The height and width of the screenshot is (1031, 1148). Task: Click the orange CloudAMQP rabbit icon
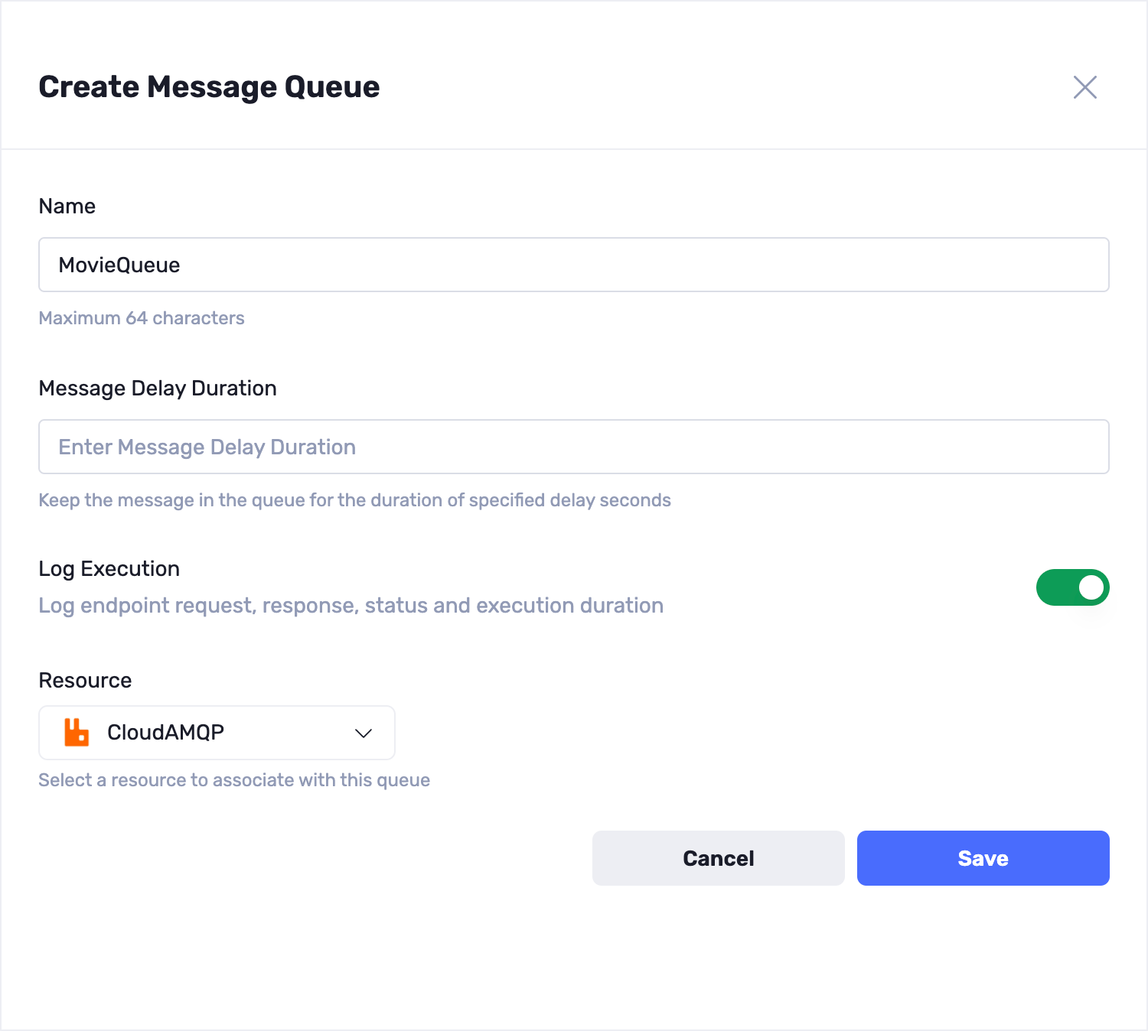[x=77, y=732]
